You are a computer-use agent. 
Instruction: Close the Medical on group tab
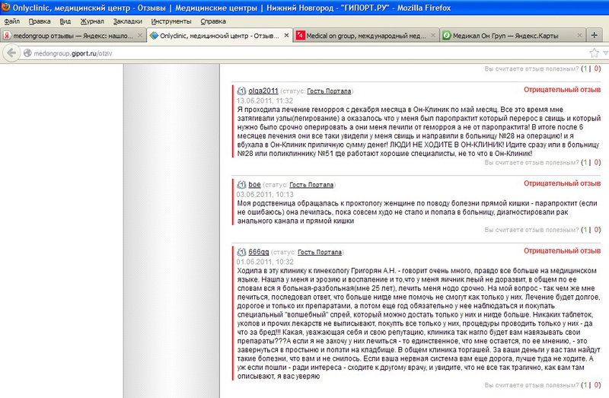tap(433, 35)
